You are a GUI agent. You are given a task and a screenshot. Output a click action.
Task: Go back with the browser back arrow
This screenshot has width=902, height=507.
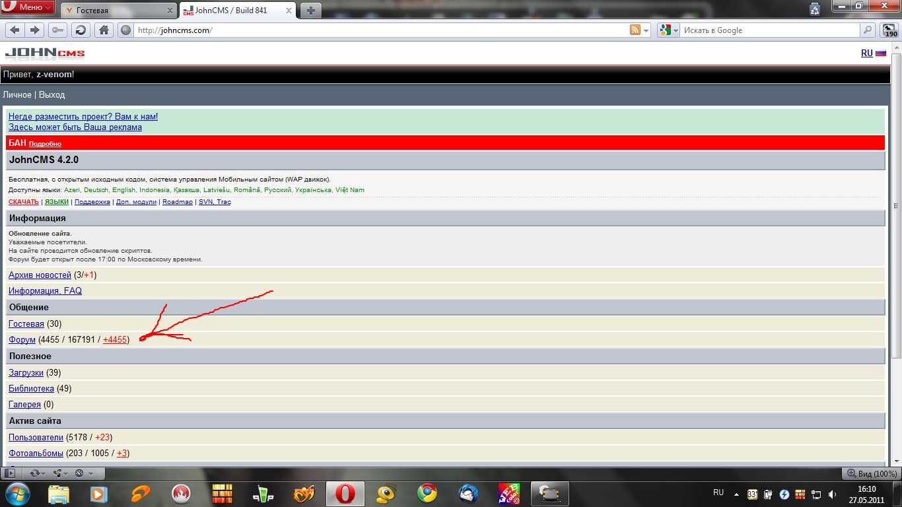coord(15,30)
